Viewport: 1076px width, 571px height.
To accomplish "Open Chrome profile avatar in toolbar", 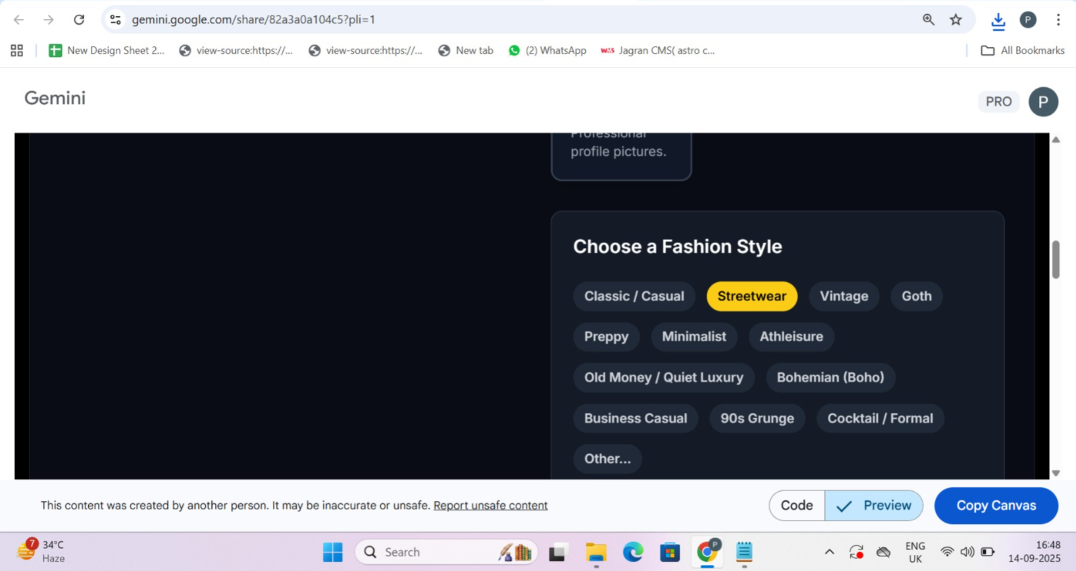I will click(1028, 19).
